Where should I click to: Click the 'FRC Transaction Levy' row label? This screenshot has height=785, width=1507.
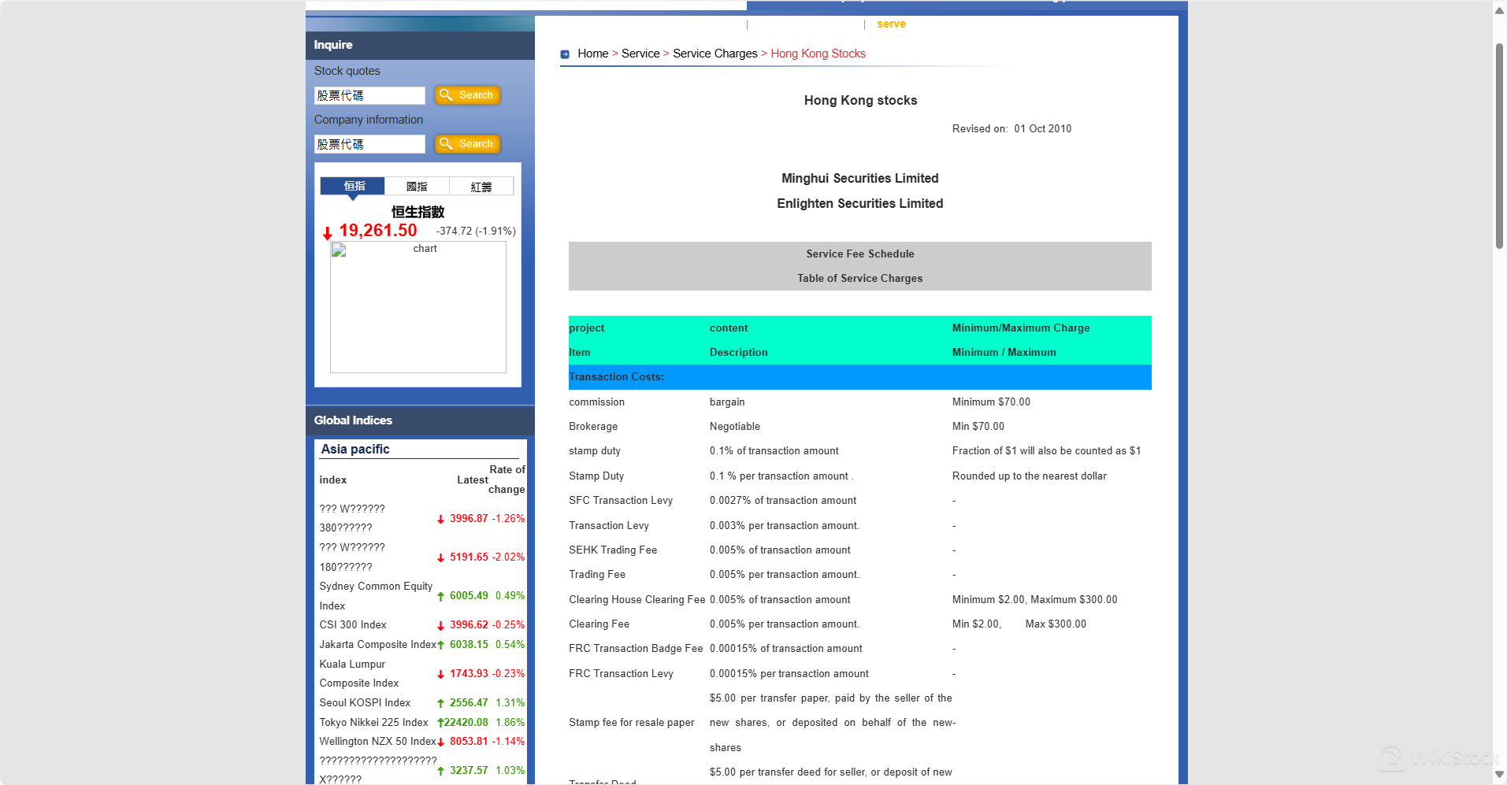[x=621, y=674]
